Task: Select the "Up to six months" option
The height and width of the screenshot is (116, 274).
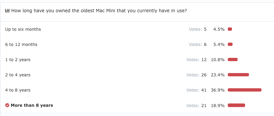Action: pos(23,29)
